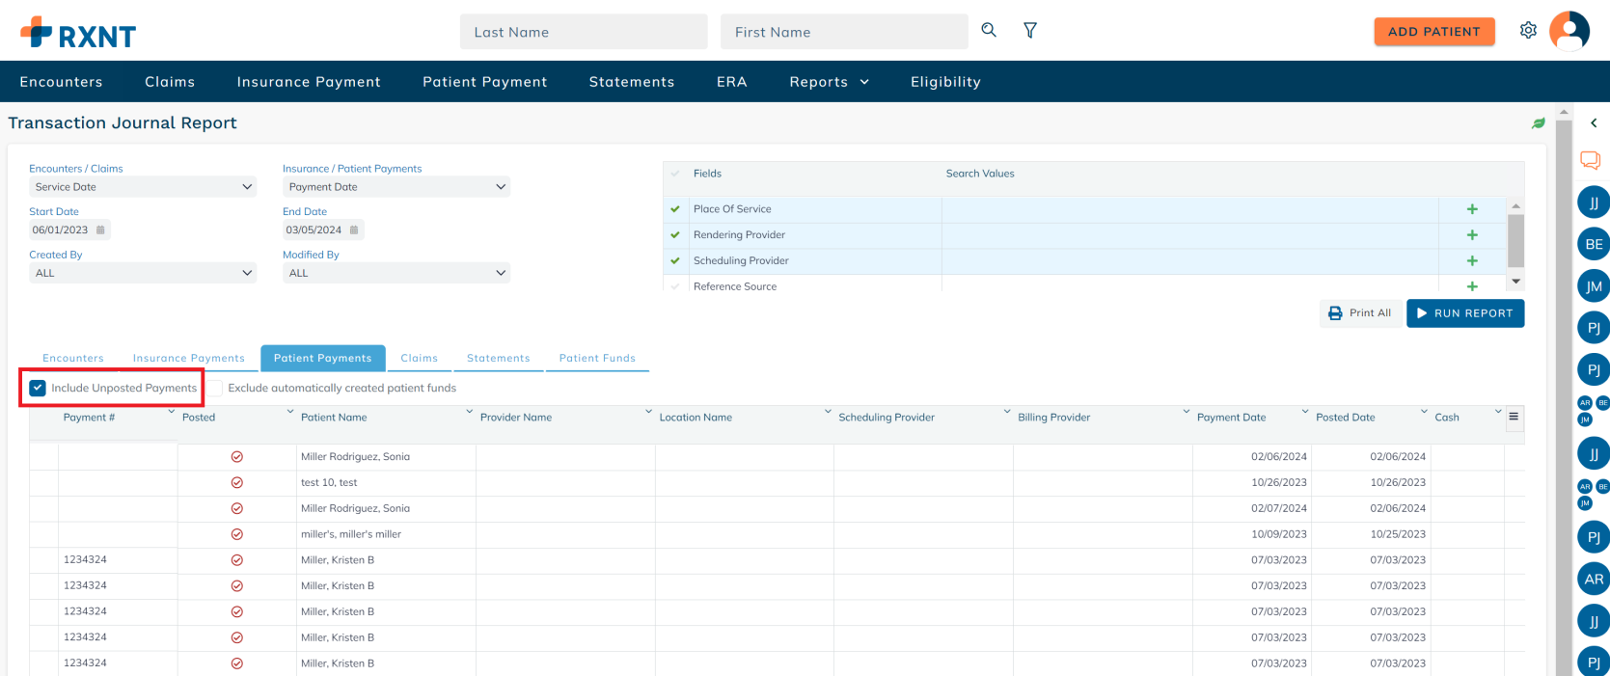The width and height of the screenshot is (1610, 676).
Task: Switch to Statements report tab
Action: tap(499, 358)
